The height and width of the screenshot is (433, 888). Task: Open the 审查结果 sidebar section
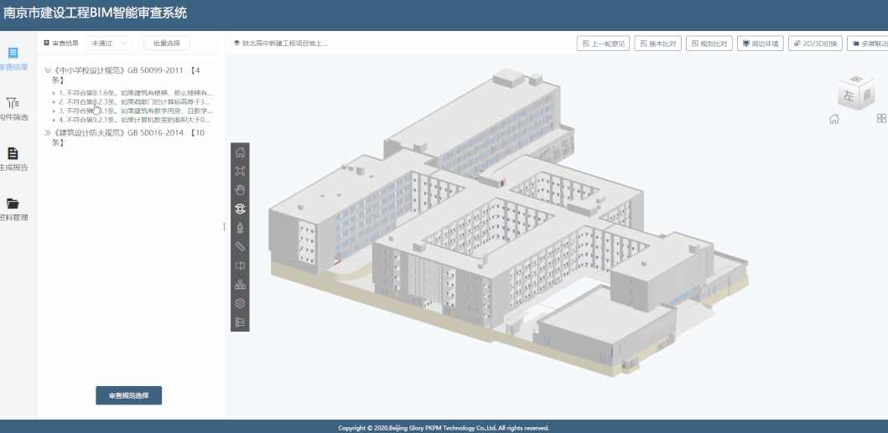click(13, 59)
